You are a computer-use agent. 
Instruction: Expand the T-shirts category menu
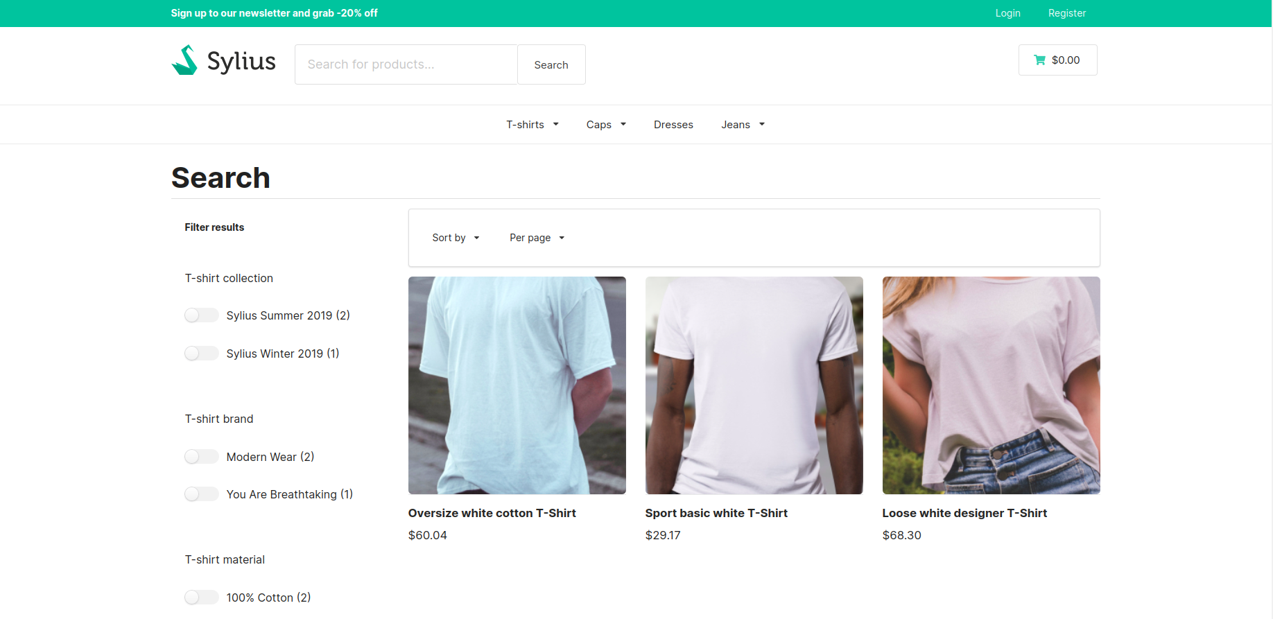[x=532, y=125]
